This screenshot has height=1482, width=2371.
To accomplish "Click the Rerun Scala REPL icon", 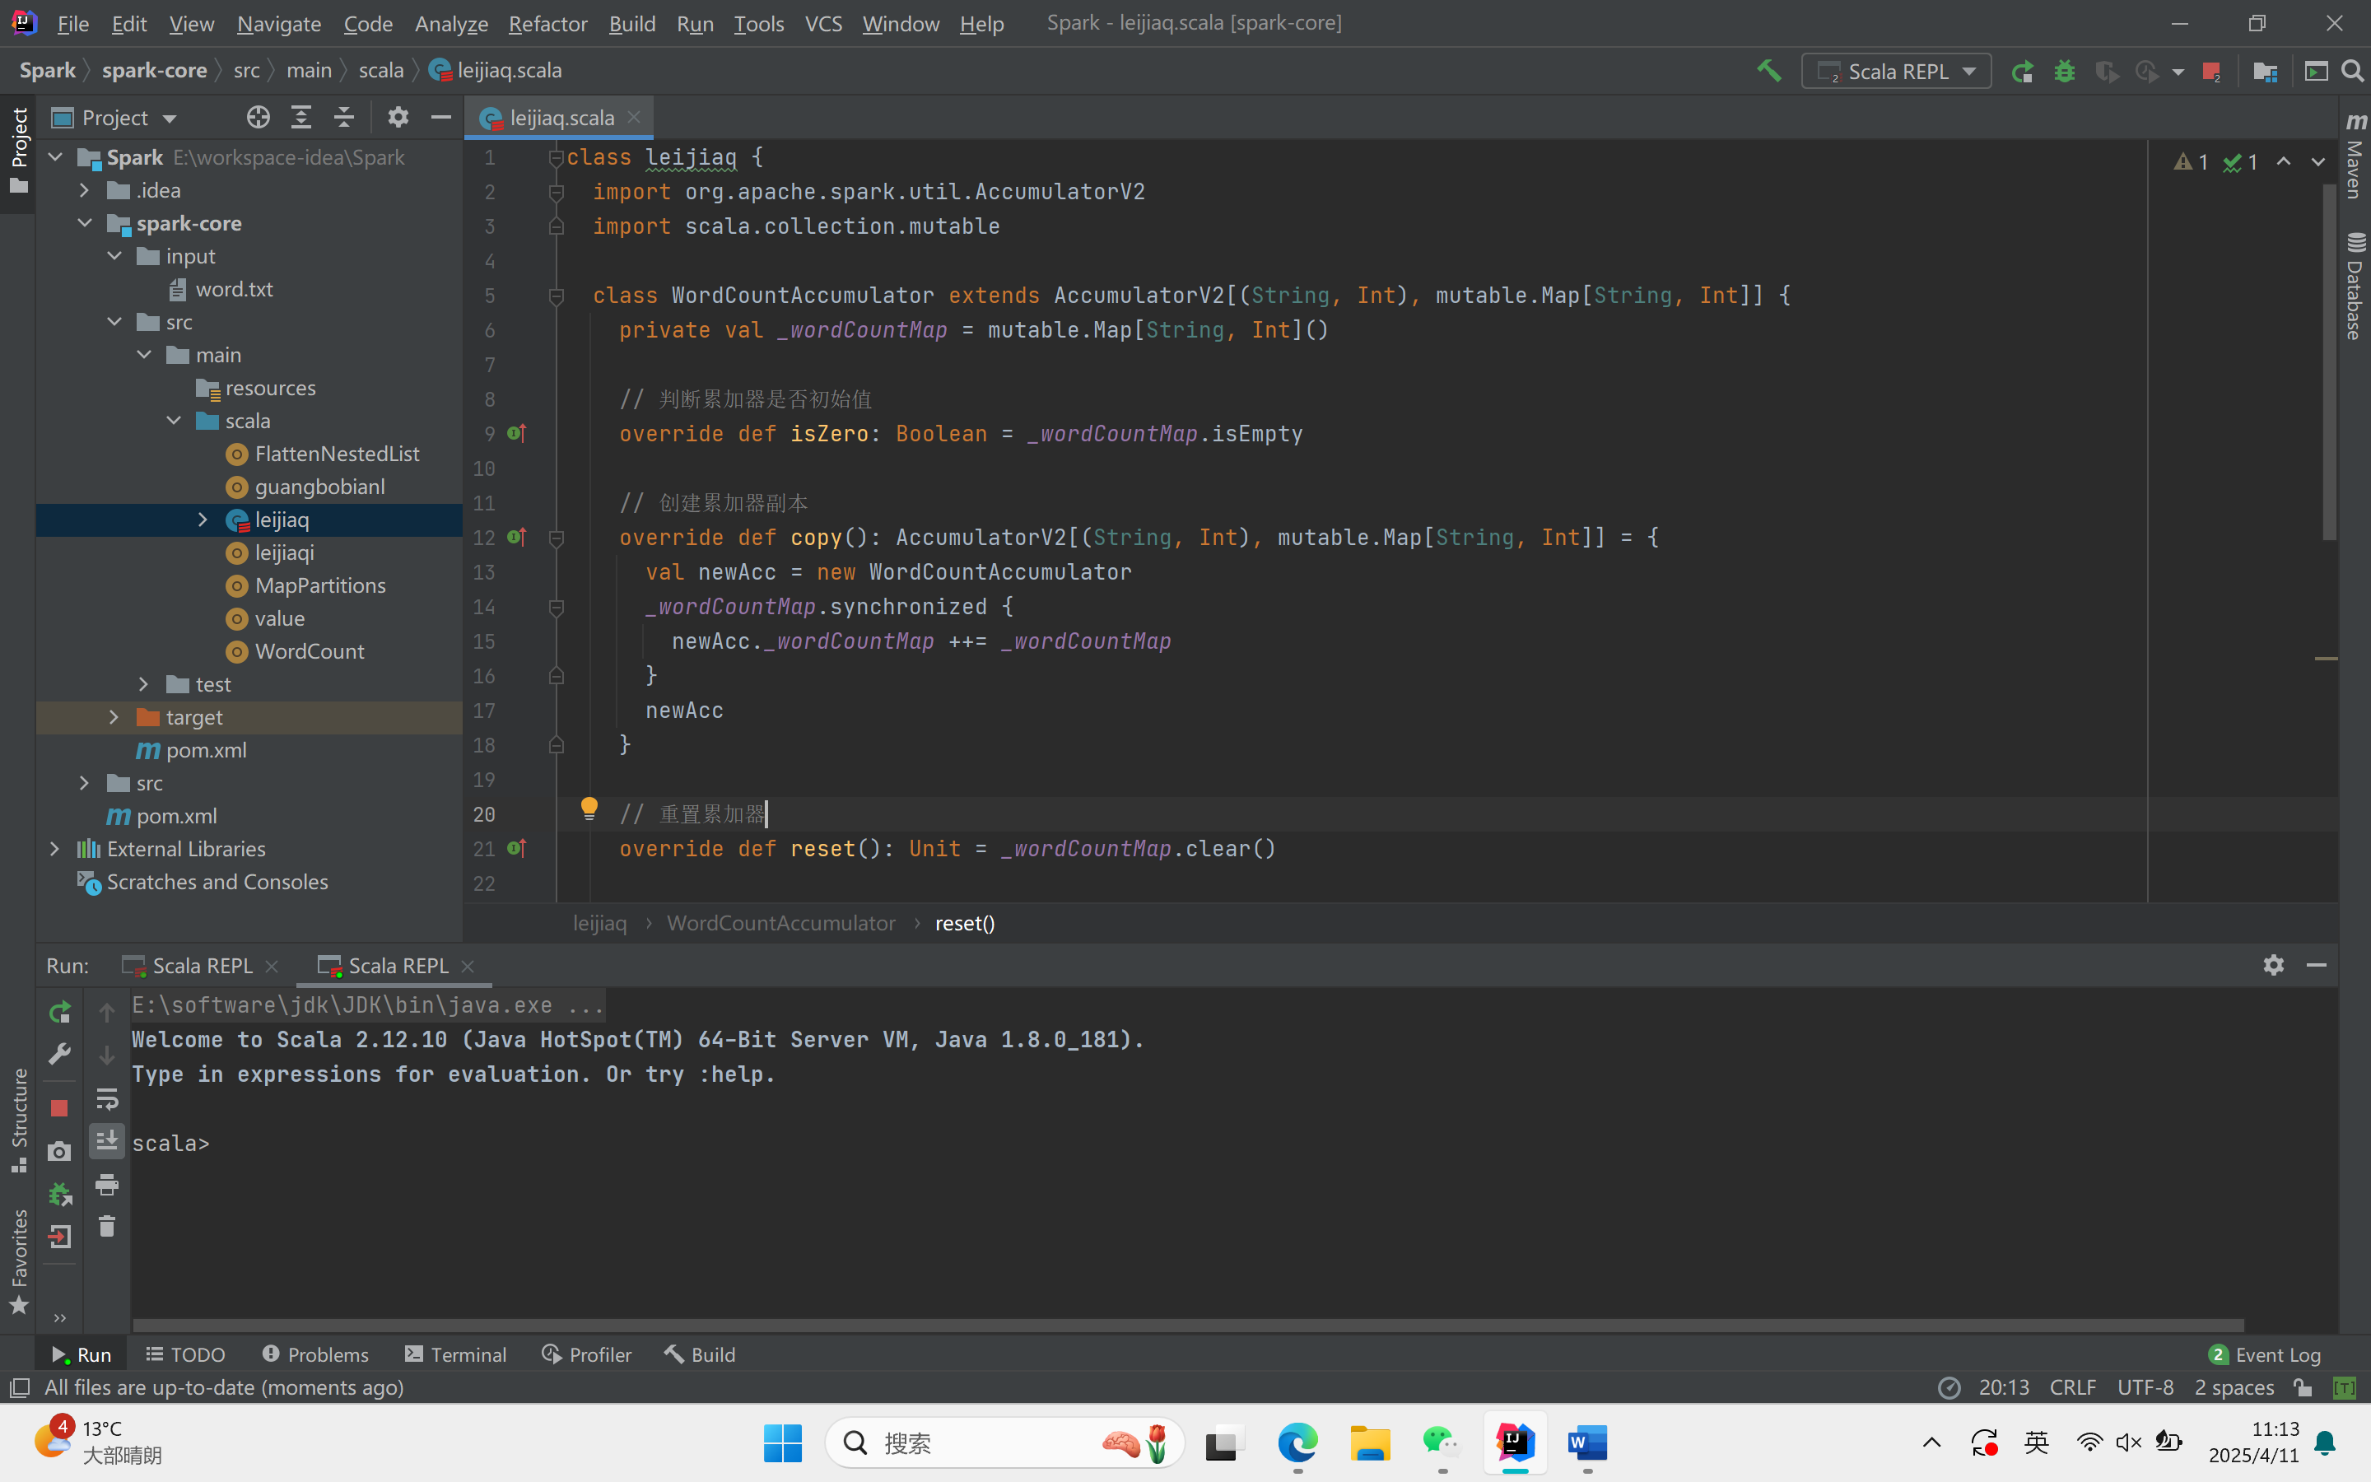I will point(58,1012).
